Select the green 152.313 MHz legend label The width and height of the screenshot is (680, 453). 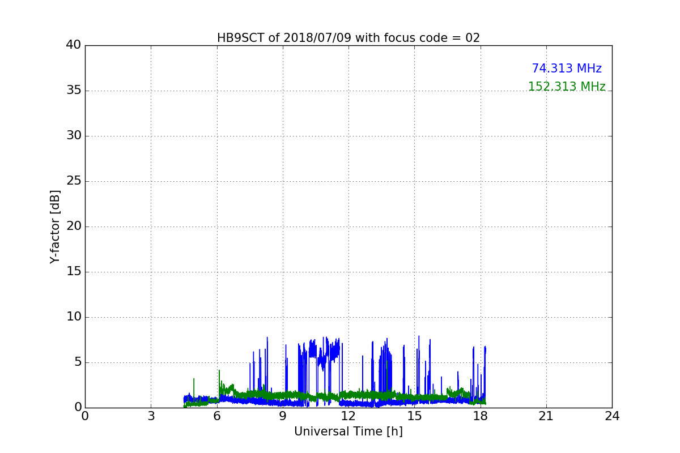pyautogui.click(x=567, y=87)
